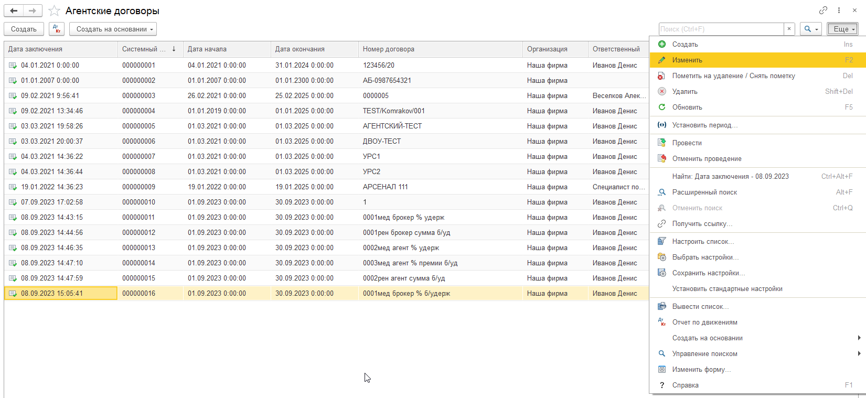Open the Еще dropdown menu button
This screenshot has height=398, width=866.
pyautogui.click(x=842, y=29)
